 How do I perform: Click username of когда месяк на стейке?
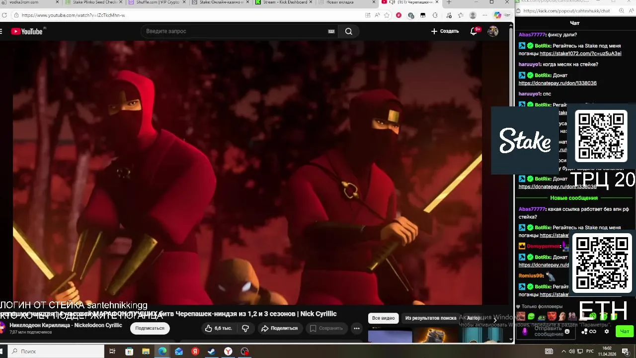pyautogui.click(x=530, y=64)
